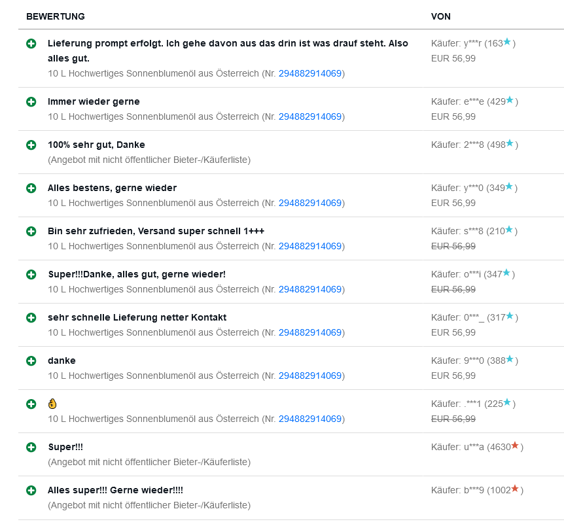Click the green plus icon for "100% sehr gut, Danke"
The height and width of the screenshot is (526, 564).
click(31, 145)
